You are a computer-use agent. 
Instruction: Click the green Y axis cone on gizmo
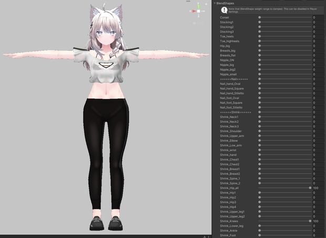(198, 7)
